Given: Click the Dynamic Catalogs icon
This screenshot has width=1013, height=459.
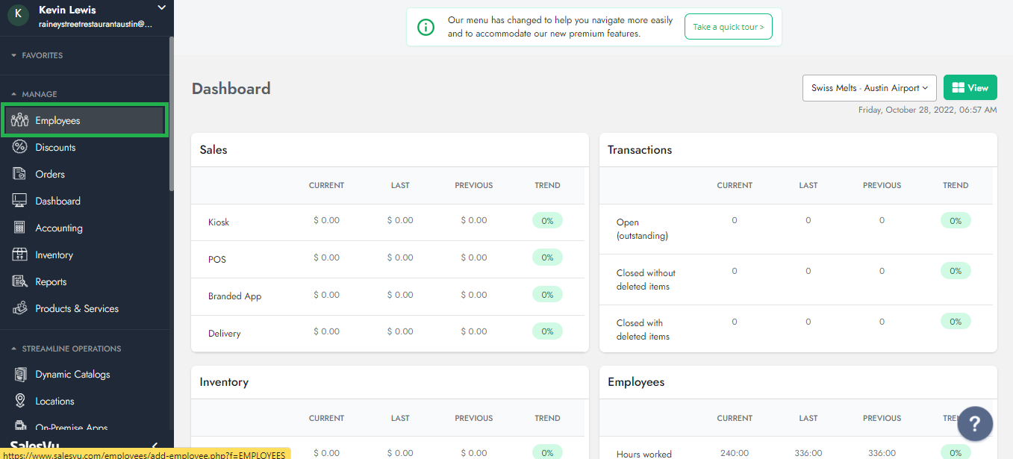Looking at the screenshot, I should [x=20, y=375].
